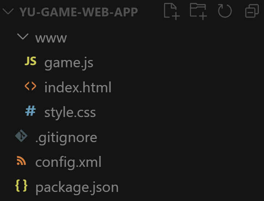Screen dimensions: 264x201
Task: Open the .gitignore file
Action: pos(66,138)
